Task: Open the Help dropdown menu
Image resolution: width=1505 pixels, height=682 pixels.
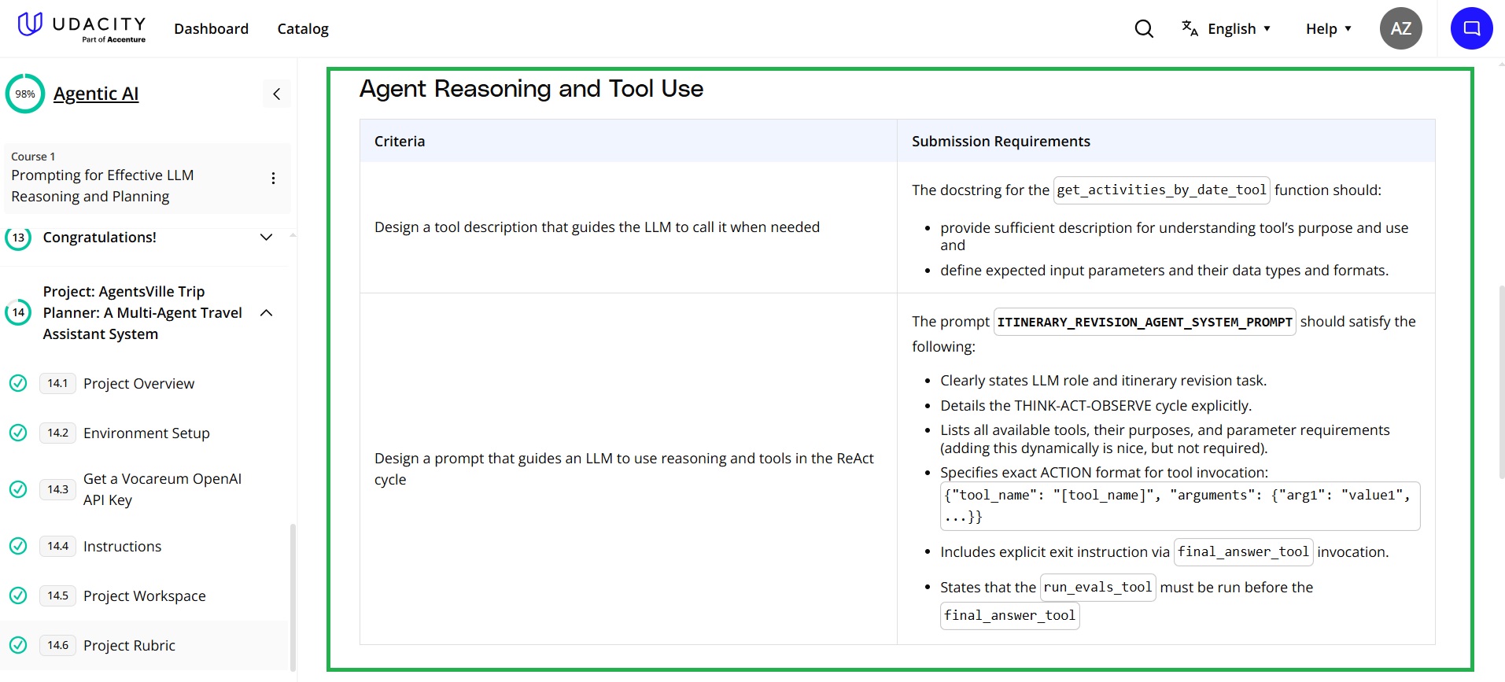Action: [x=1328, y=29]
